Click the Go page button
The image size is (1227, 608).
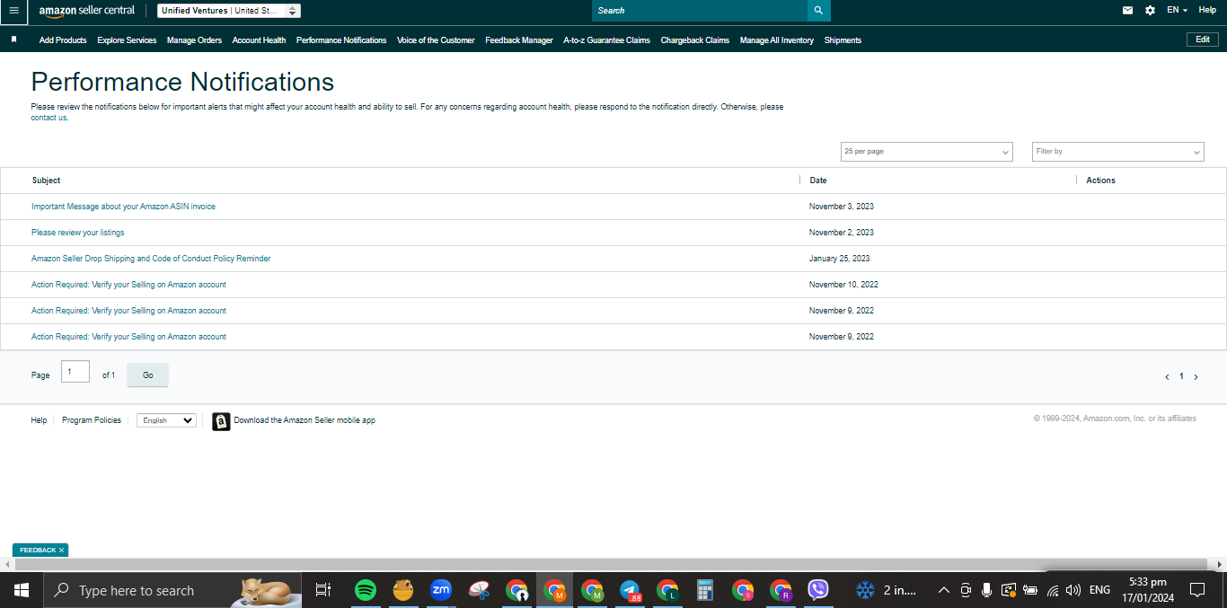click(x=148, y=375)
